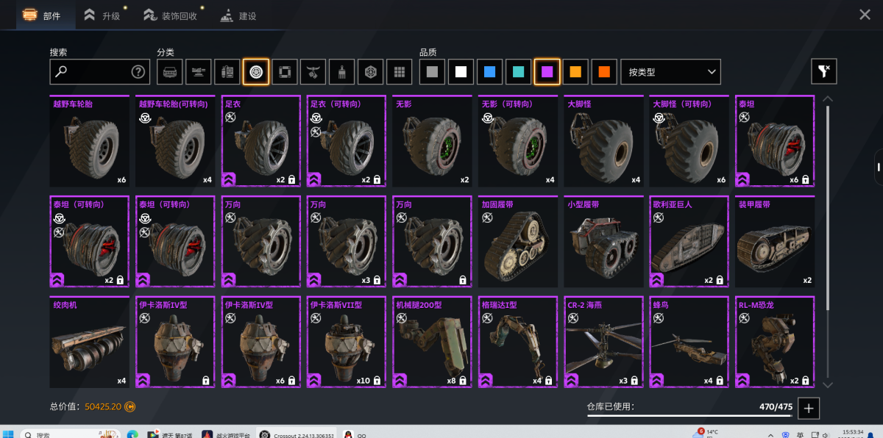Select the 绞肉机 x4 auger card
883x438 pixels.
tap(90, 342)
